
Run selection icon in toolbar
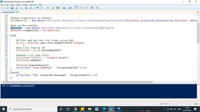coord(53,8)
